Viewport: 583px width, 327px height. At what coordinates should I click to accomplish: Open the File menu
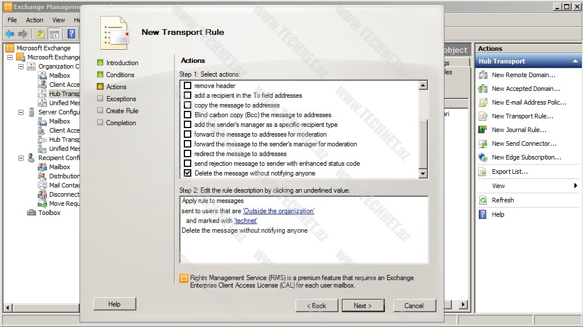[12, 20]
